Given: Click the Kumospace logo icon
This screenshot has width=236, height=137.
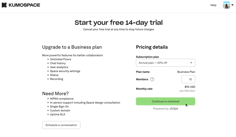Looking at the screenshot, I should [4, 5].
